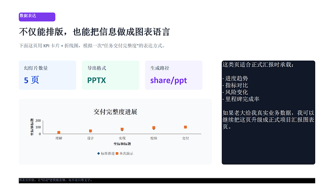Select the PPTX value

tap(96, 80)
